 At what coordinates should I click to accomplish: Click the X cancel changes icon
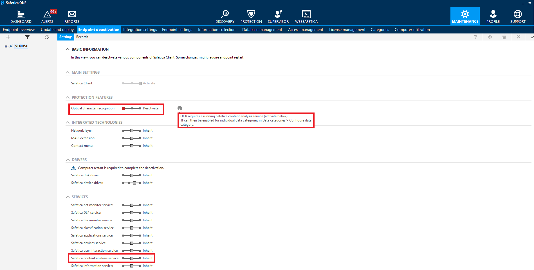[x=519, y=37]
